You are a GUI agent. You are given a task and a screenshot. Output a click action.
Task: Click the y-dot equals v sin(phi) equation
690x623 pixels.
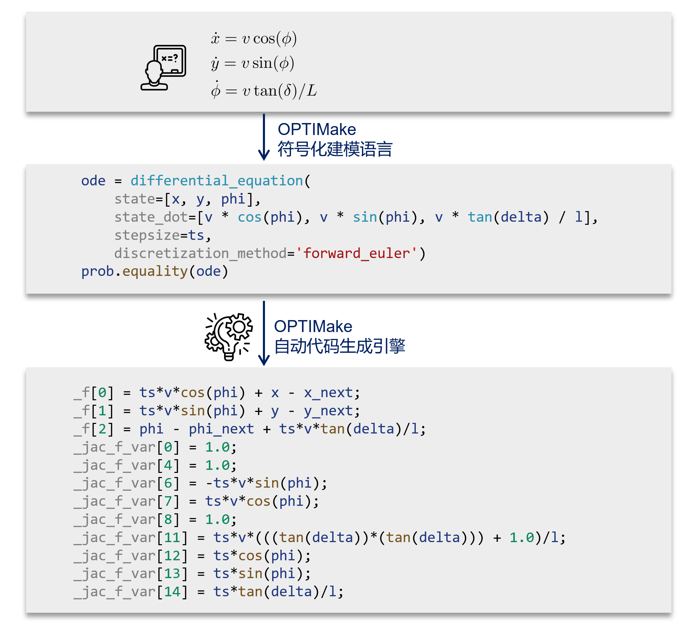point(253,63)
